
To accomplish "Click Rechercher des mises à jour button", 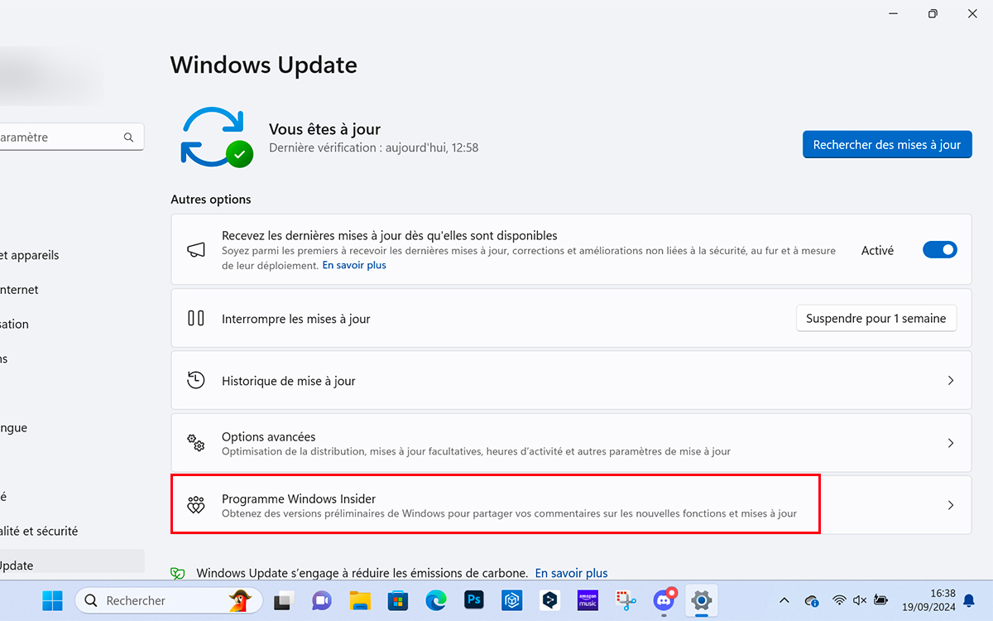I will click(x=887, y=144).
